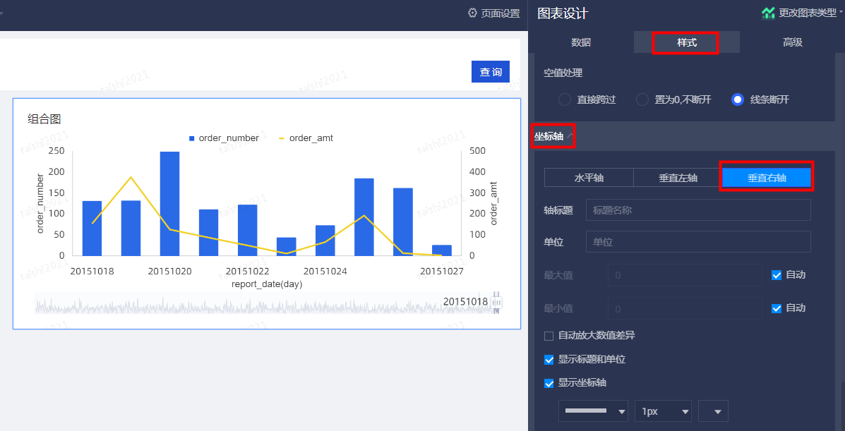Click the change chart type icon
This screenshot has height=431, width=845.
click(x=768, y=13)
